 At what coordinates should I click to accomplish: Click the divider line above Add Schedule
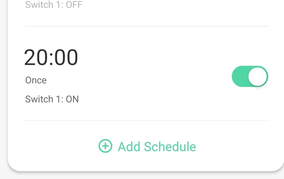(x=146, y=121)
